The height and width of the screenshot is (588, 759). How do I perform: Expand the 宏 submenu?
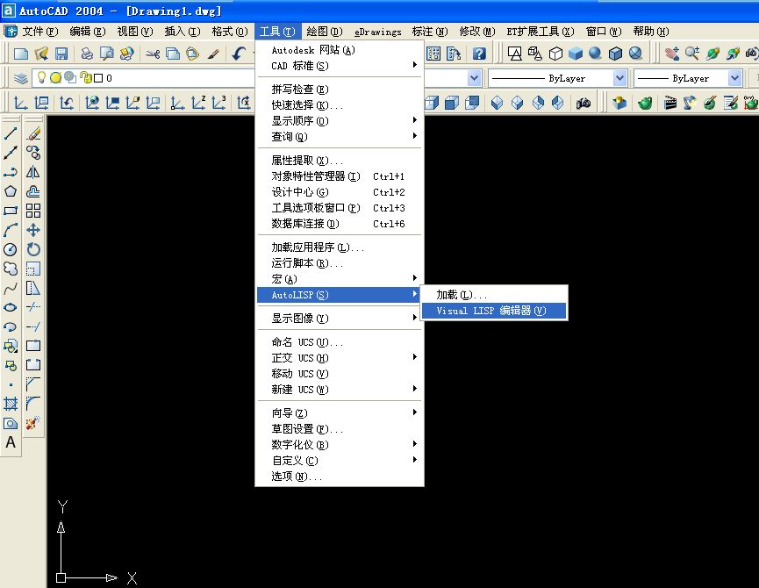340,279
